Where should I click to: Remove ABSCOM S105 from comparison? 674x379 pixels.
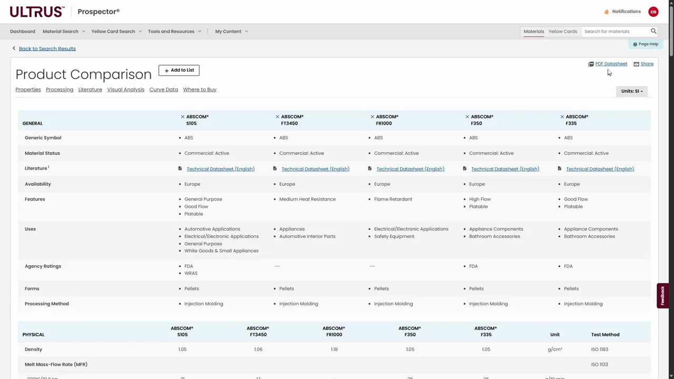point(183,117)
